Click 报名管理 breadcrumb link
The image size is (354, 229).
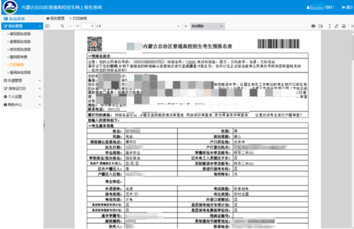click(x=57, y=18)
